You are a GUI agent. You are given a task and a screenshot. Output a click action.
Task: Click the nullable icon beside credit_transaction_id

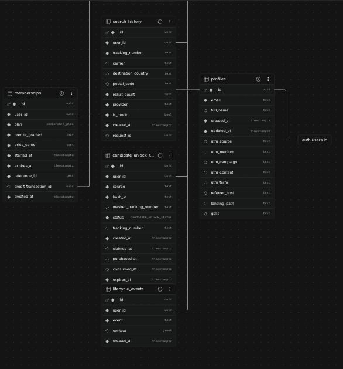(9, 187)
